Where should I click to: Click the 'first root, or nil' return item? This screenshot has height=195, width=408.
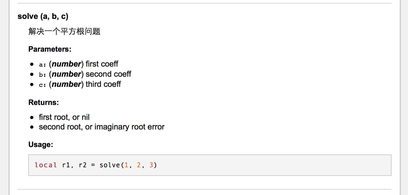(64, 117)
